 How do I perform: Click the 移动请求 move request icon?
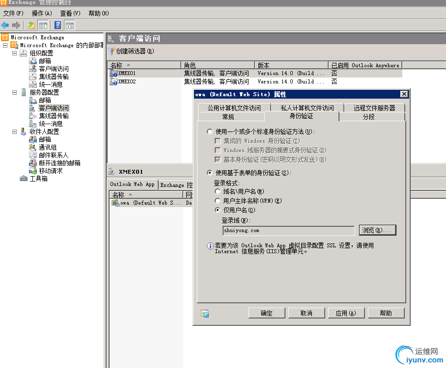pos(33,171)
